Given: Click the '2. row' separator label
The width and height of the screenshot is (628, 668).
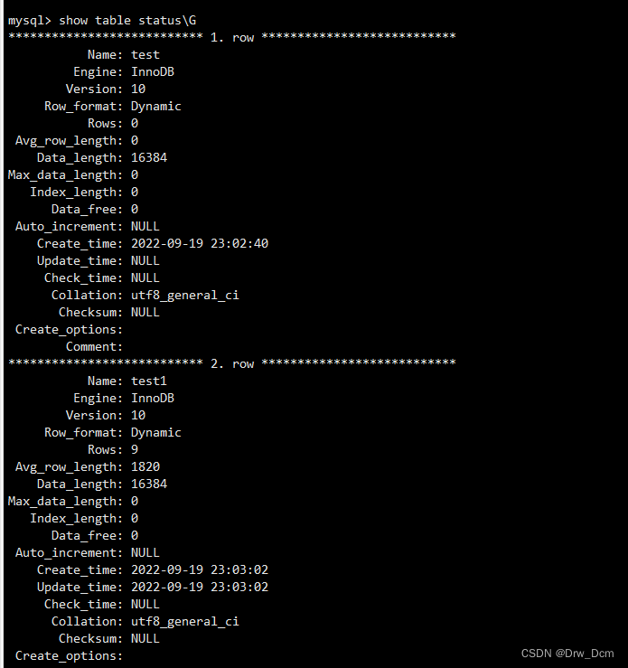Looking at the screenshot, I should pyautogui.click(x=232, y=363).
